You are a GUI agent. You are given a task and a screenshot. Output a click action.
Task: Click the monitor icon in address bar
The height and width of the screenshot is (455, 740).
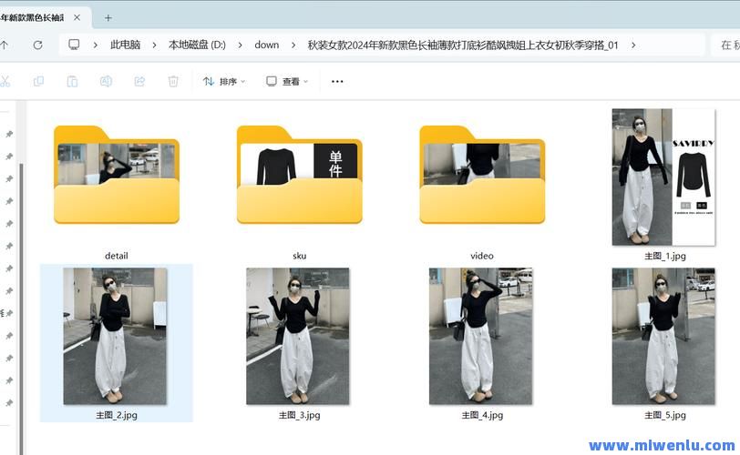pyautogui.click(x=74, y=45)
